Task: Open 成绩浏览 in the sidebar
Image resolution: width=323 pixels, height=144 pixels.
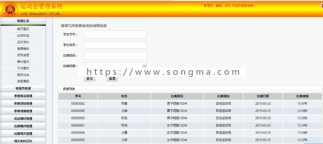Action: [x=23, y=35]
